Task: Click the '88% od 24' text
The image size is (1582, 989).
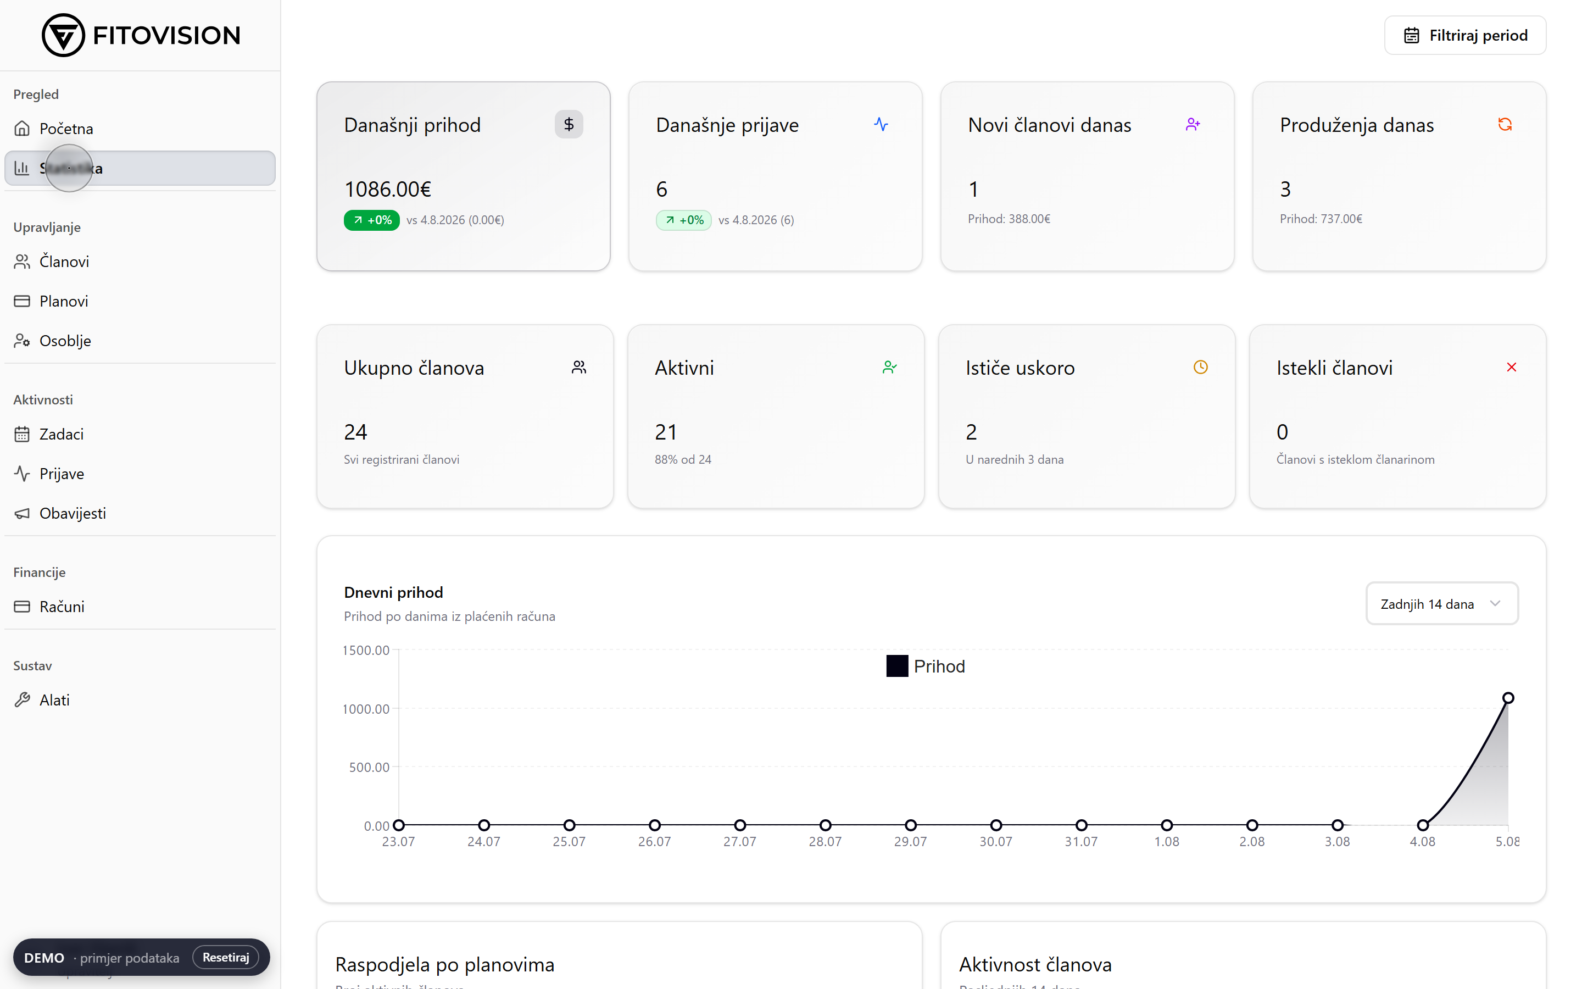Action: (x=683, y=459)
